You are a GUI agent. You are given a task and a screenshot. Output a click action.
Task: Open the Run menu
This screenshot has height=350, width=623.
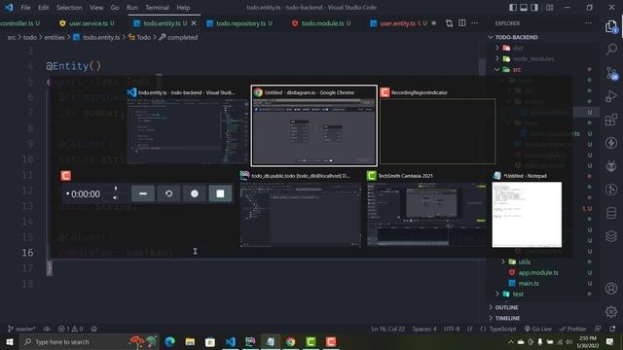coord(132,8)
